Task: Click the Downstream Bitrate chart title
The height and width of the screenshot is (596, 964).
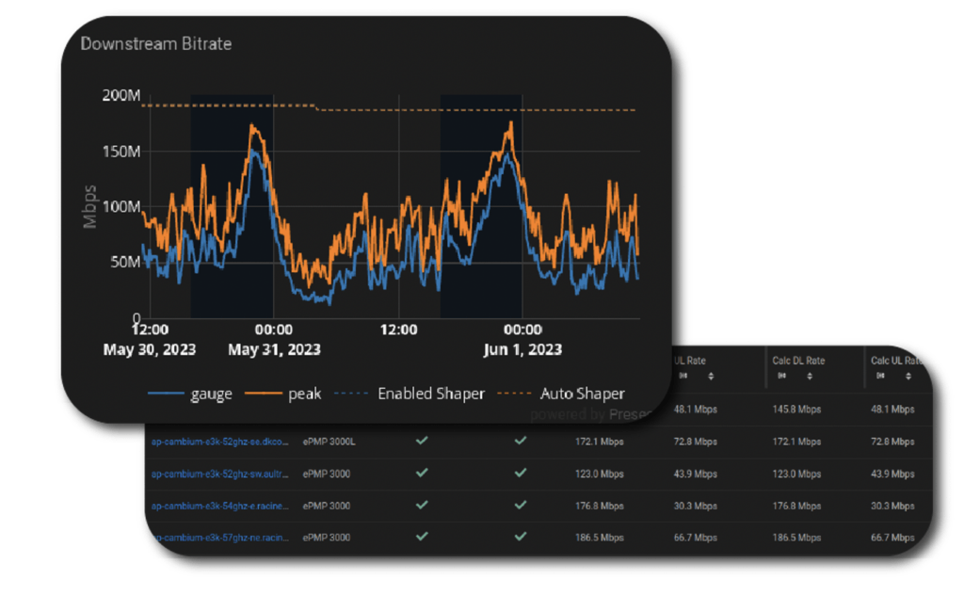Action: [156, 43]
